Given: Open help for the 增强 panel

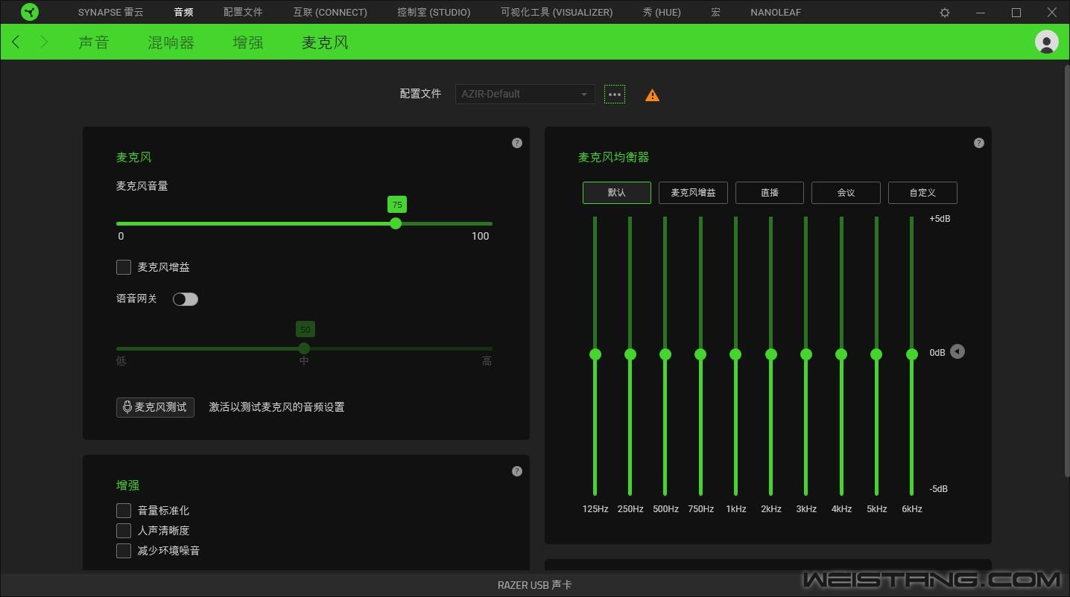Looking at the screenshot, I should tap(517, 471).
